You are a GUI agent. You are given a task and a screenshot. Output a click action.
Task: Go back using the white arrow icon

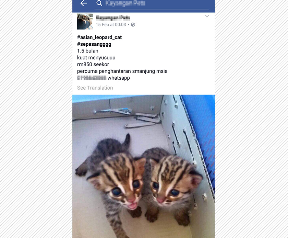coord(84,3)
